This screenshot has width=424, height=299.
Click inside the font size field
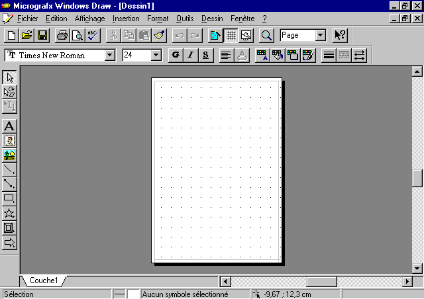137,55
